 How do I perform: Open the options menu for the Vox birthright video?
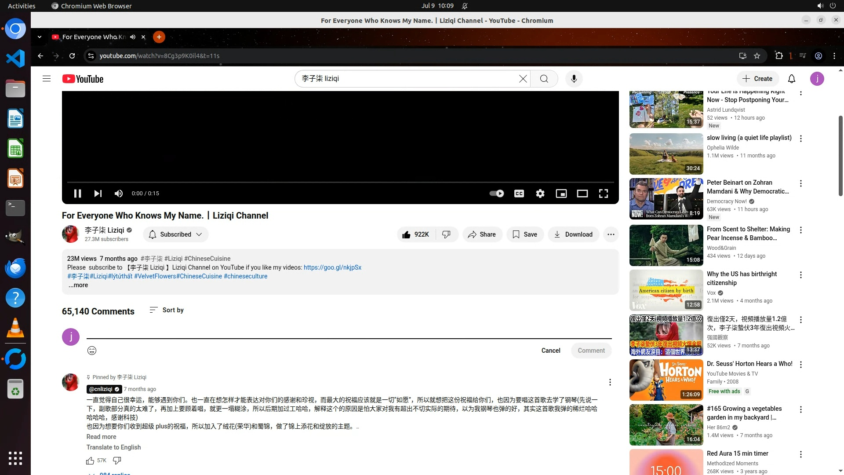tap(800, 275)
